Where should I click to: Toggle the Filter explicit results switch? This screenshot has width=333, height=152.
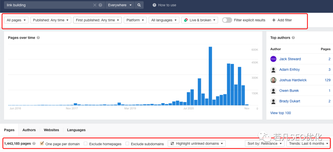[227, 20]
